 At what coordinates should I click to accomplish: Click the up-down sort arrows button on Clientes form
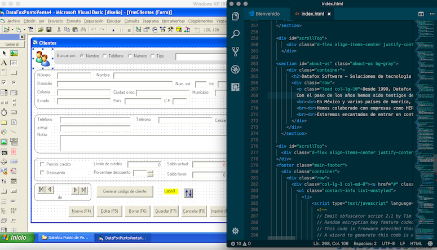coord(188,193)
